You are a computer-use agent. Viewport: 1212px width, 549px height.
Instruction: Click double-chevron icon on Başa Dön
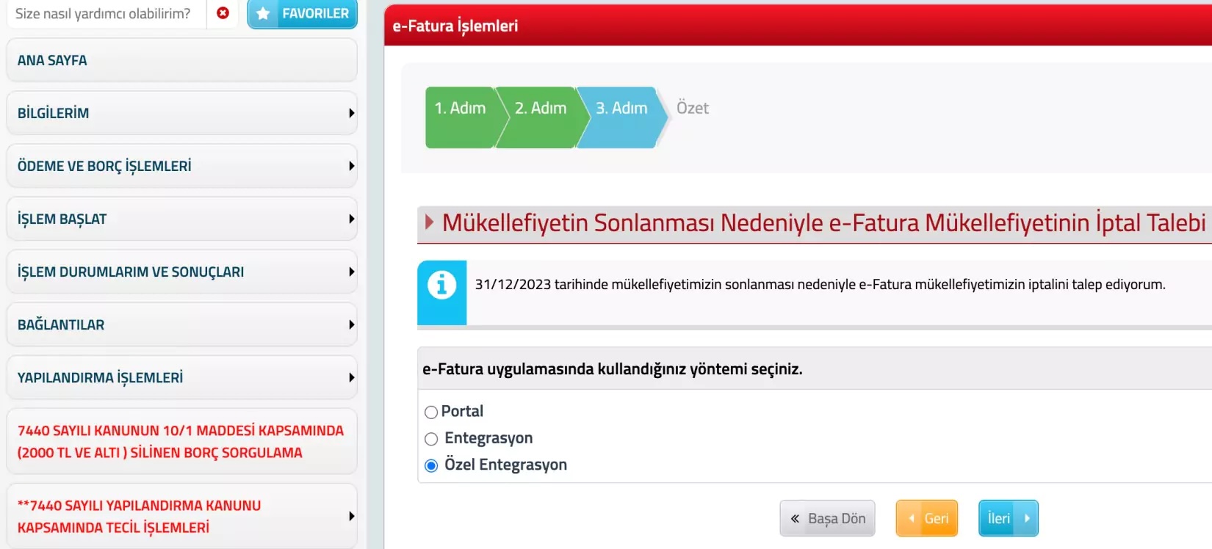pos(795,518)
